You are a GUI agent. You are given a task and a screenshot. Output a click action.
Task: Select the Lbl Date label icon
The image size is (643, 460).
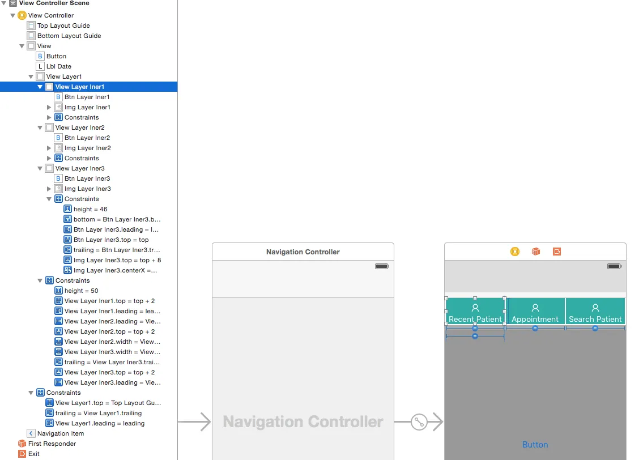tap(40, 66)
